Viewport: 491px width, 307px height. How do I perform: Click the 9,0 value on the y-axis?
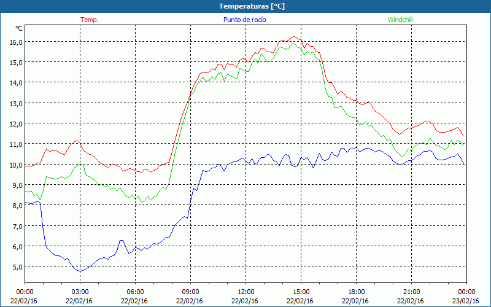coord(17,185)
